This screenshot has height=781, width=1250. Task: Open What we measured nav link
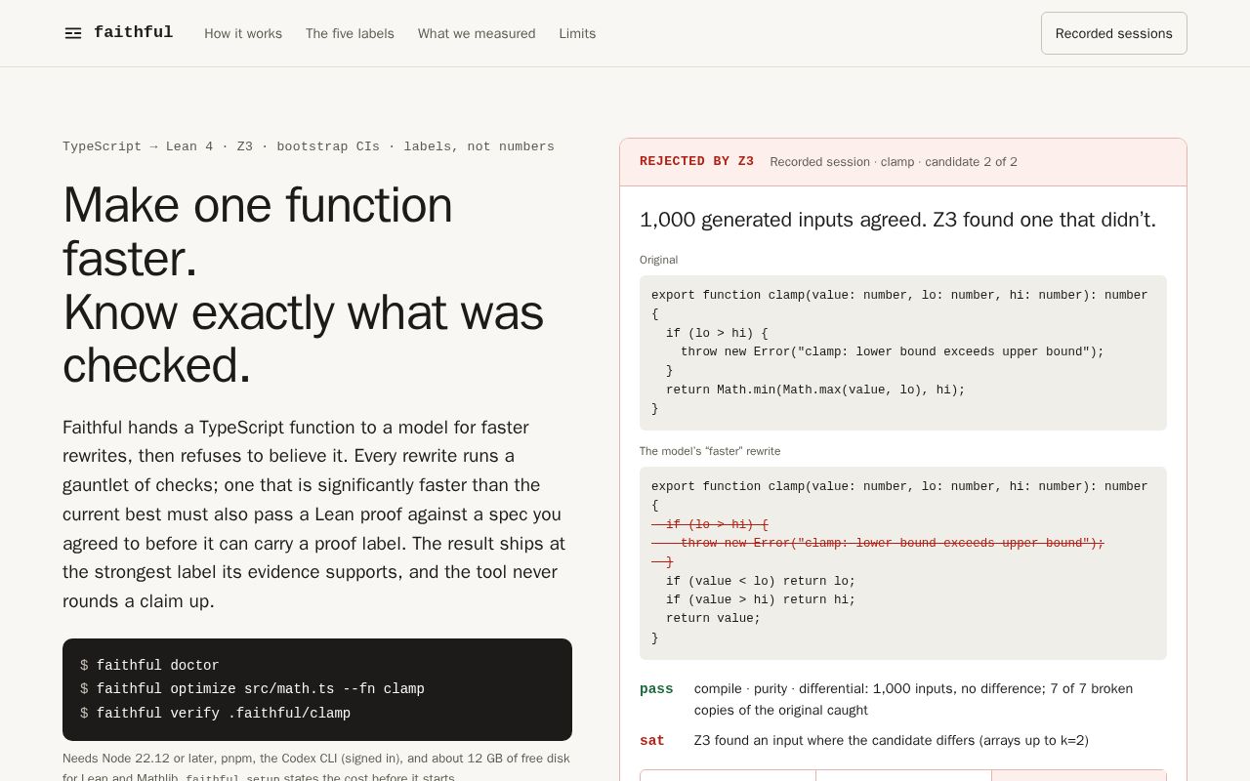pos(477,33)
